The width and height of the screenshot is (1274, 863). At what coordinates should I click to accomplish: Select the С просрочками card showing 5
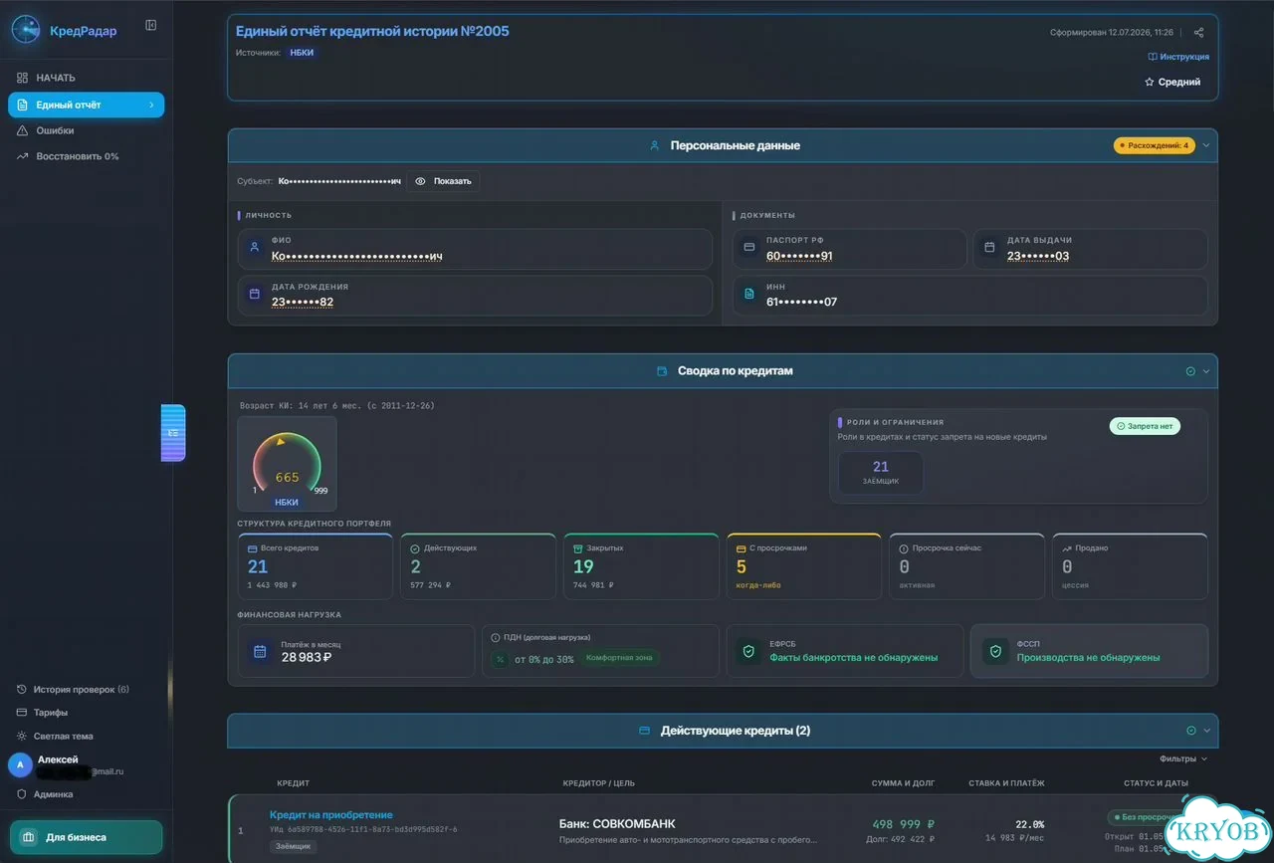pyautogui.click(x=804, y=566)
